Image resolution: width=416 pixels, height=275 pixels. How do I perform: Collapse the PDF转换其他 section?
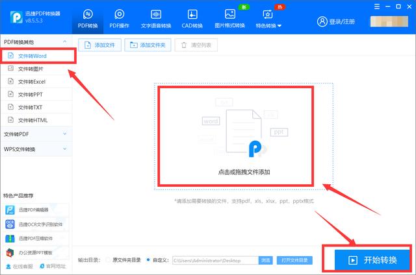(64, 42)
